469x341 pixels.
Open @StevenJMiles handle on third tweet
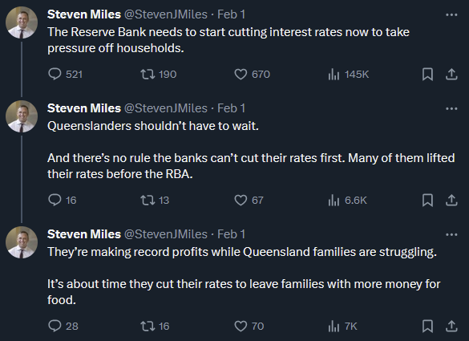point(165,234)
